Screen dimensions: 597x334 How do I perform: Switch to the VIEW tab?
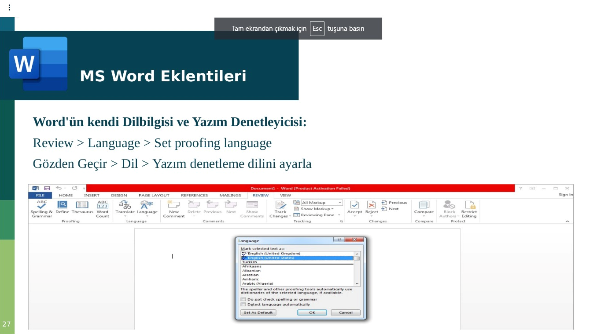285,195
